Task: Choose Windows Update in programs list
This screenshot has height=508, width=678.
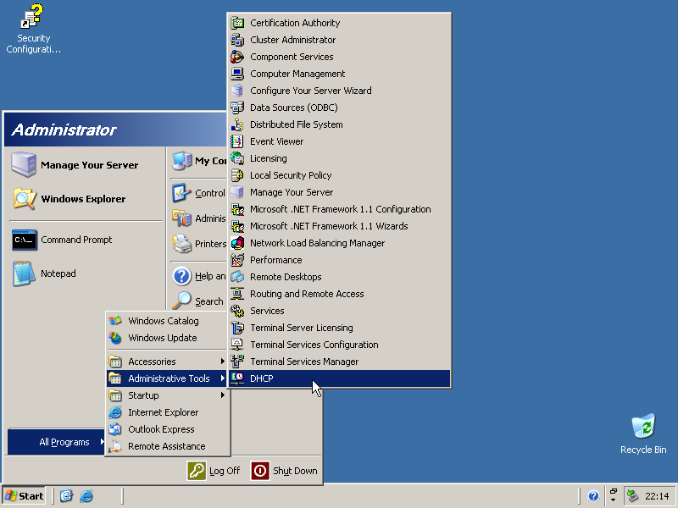Action: tap(162, 338)
